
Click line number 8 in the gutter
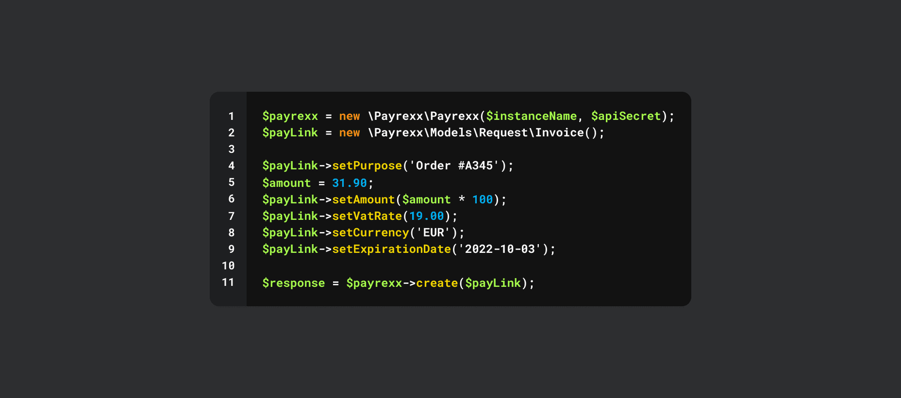pos(232,232)
